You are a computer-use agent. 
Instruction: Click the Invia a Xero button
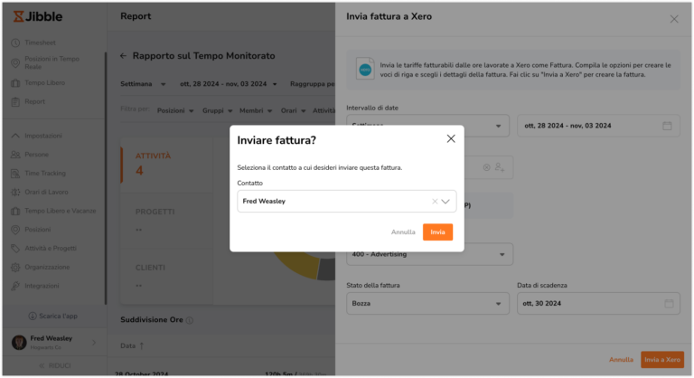[662, 359]
